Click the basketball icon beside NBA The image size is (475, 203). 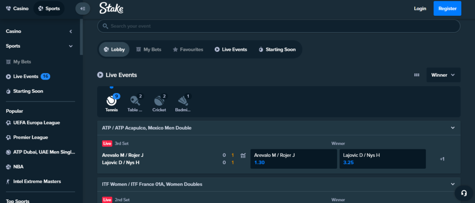(8, 167)
